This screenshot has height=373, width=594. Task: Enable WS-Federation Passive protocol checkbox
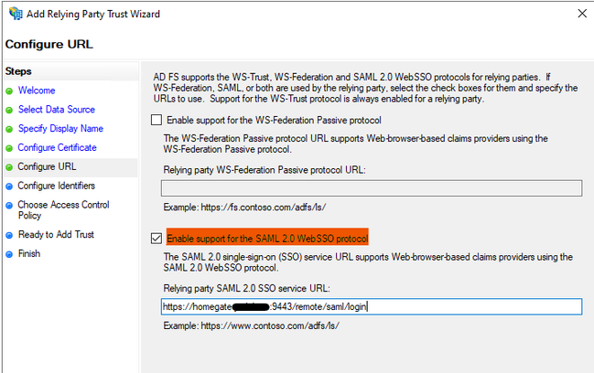click(x=157, y=120)
